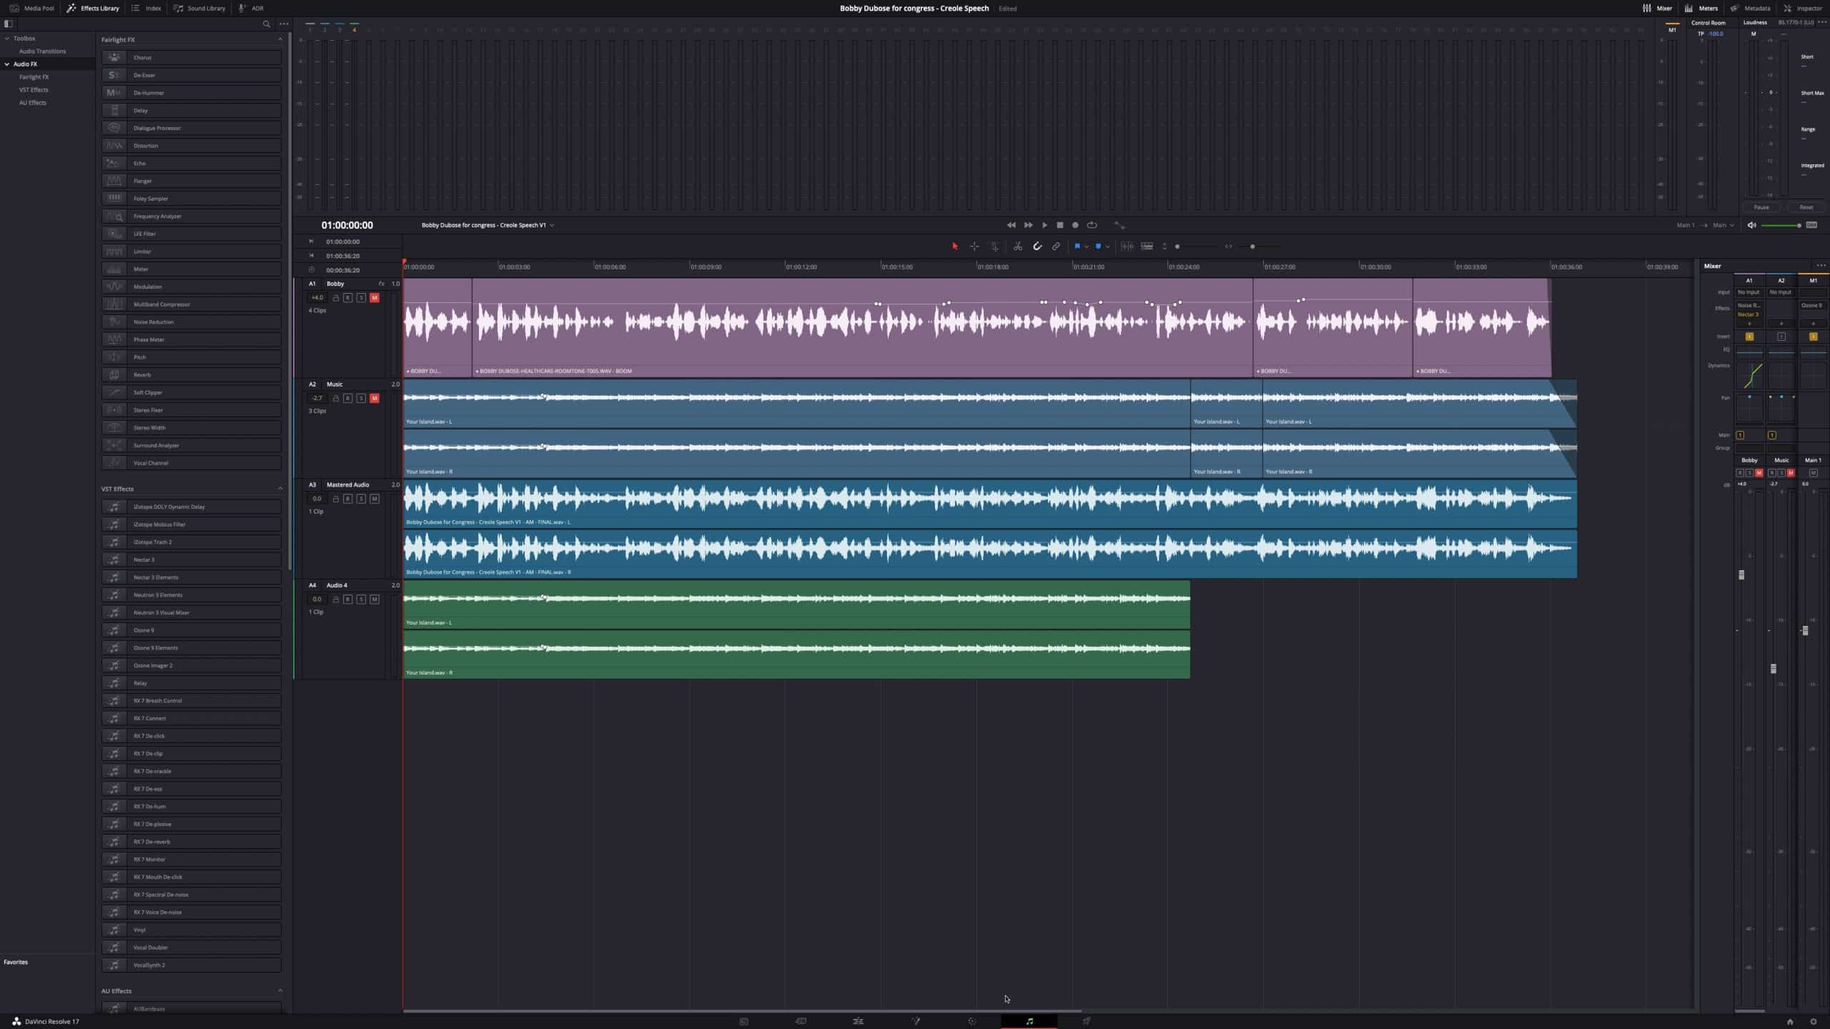Open the Fairlight page music-note icon

(x=1029, y=1021)
